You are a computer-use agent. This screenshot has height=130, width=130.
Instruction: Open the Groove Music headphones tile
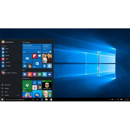pos(35,83)
